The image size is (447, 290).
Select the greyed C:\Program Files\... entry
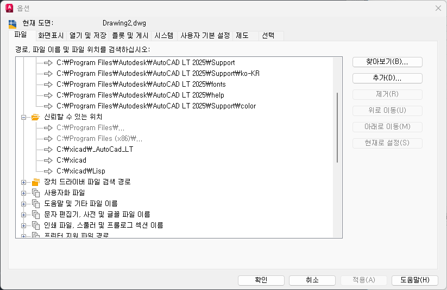pos(90,128)
